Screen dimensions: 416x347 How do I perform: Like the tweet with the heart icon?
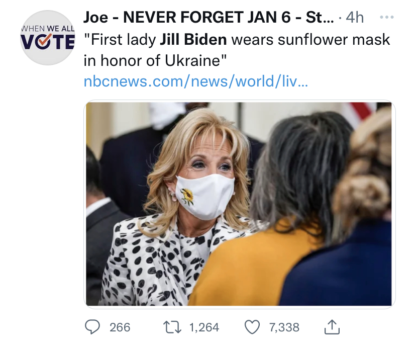coord(253,327)
